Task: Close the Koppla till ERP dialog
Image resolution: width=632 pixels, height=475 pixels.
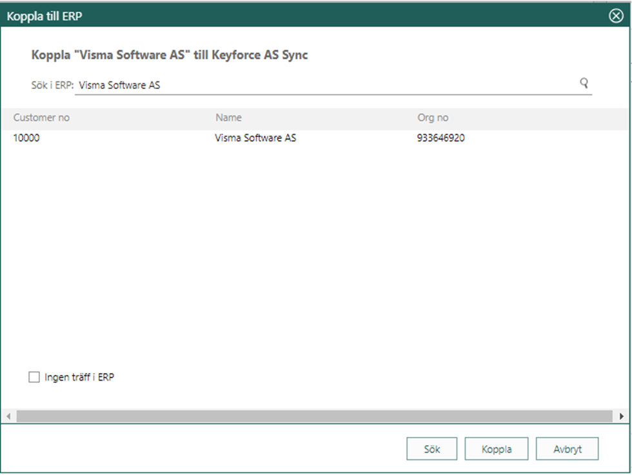Action: pos(616,16)
